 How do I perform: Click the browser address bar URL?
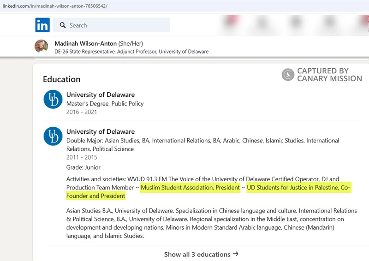[55, 6]
